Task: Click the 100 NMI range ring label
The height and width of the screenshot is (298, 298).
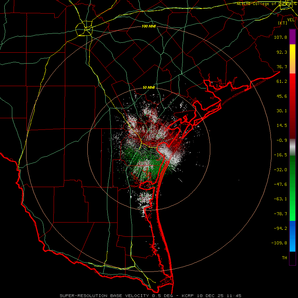Action: [149, 26]
